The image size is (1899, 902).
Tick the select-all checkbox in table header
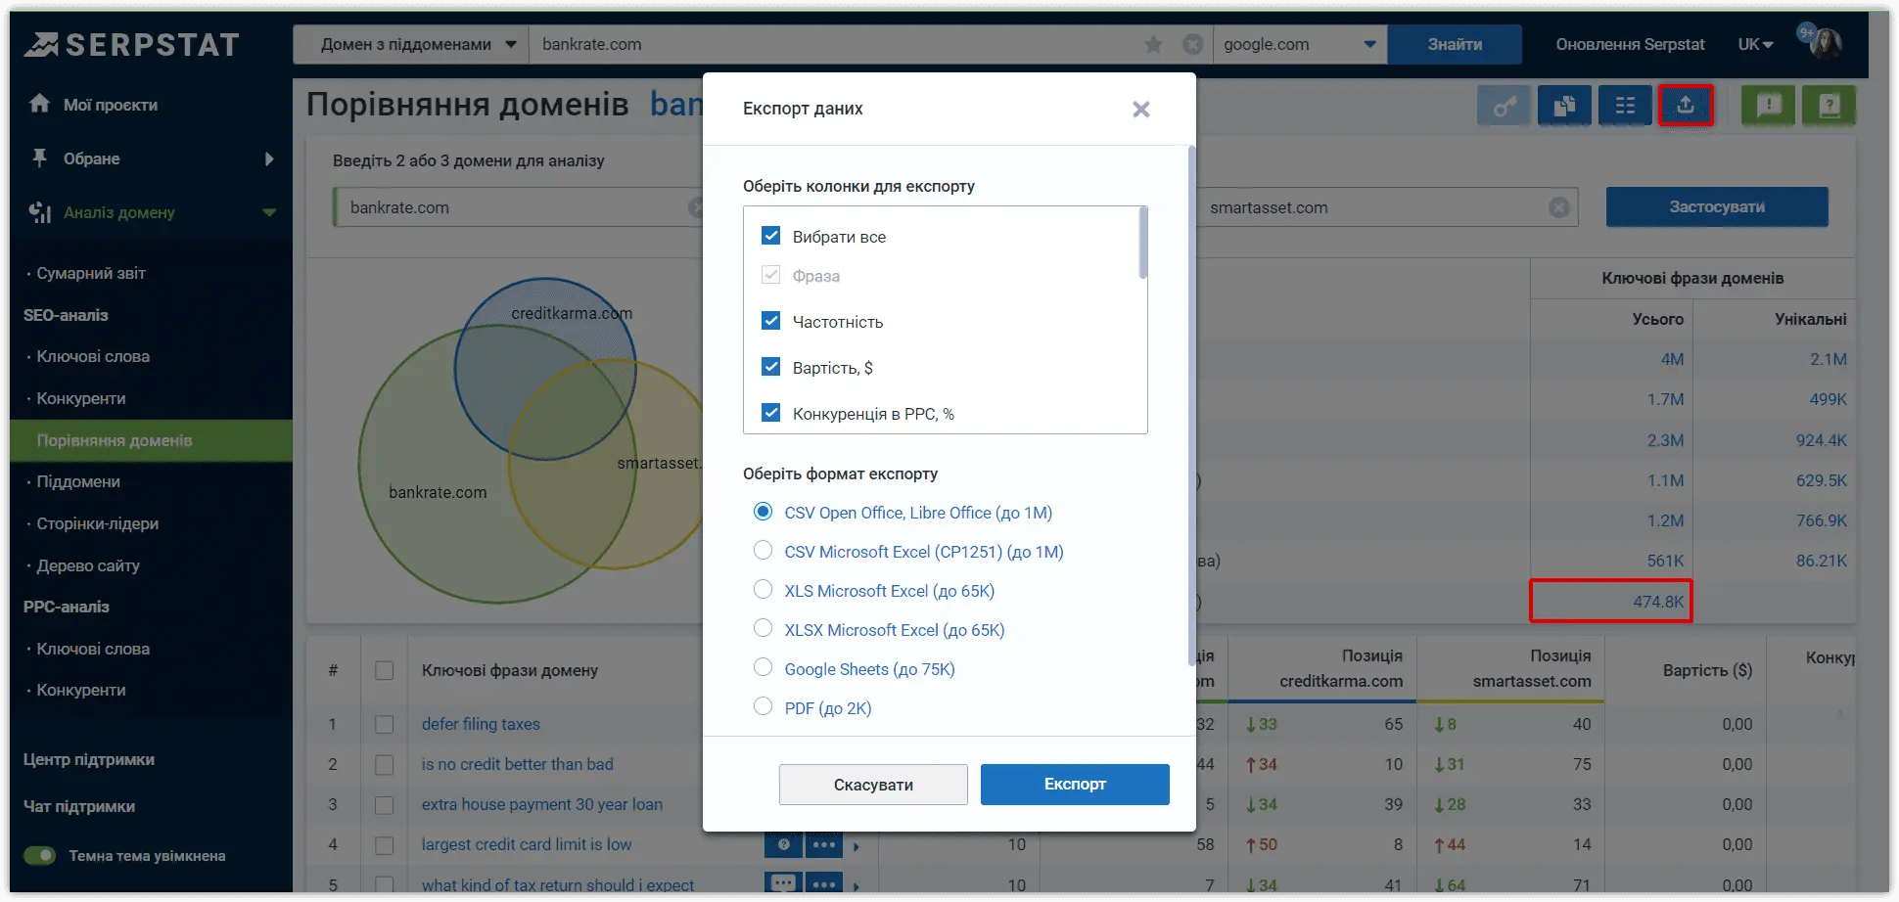click(384, 670)
